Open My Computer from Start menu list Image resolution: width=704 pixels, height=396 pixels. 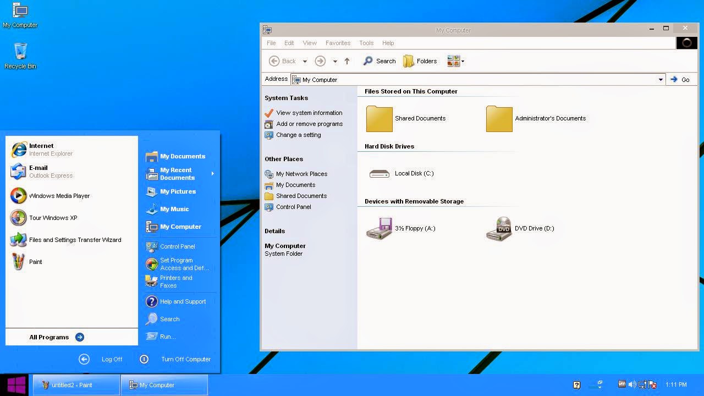173,227
